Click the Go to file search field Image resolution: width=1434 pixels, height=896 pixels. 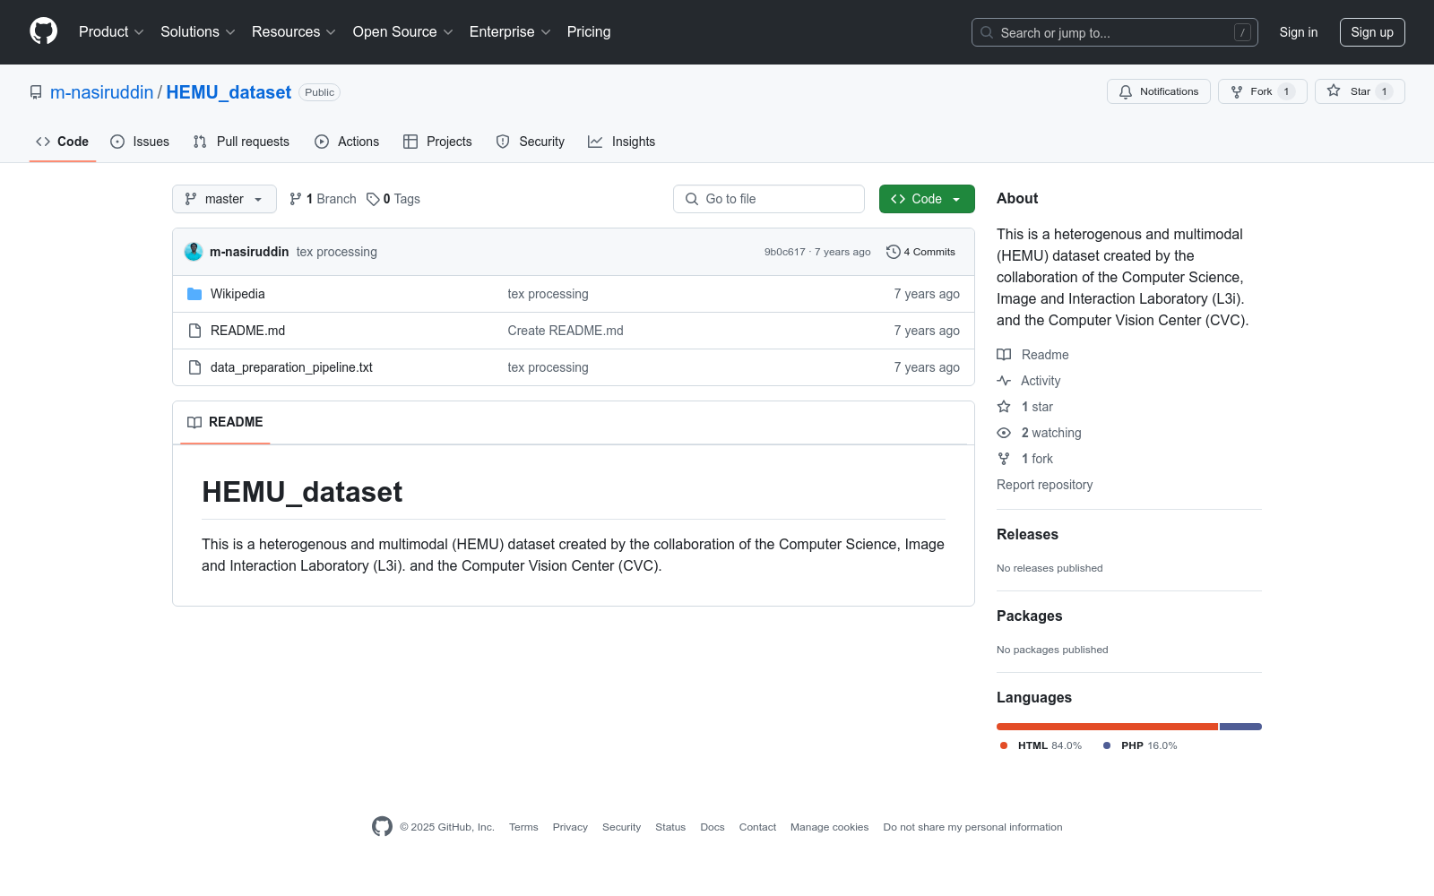coord(769,199)
